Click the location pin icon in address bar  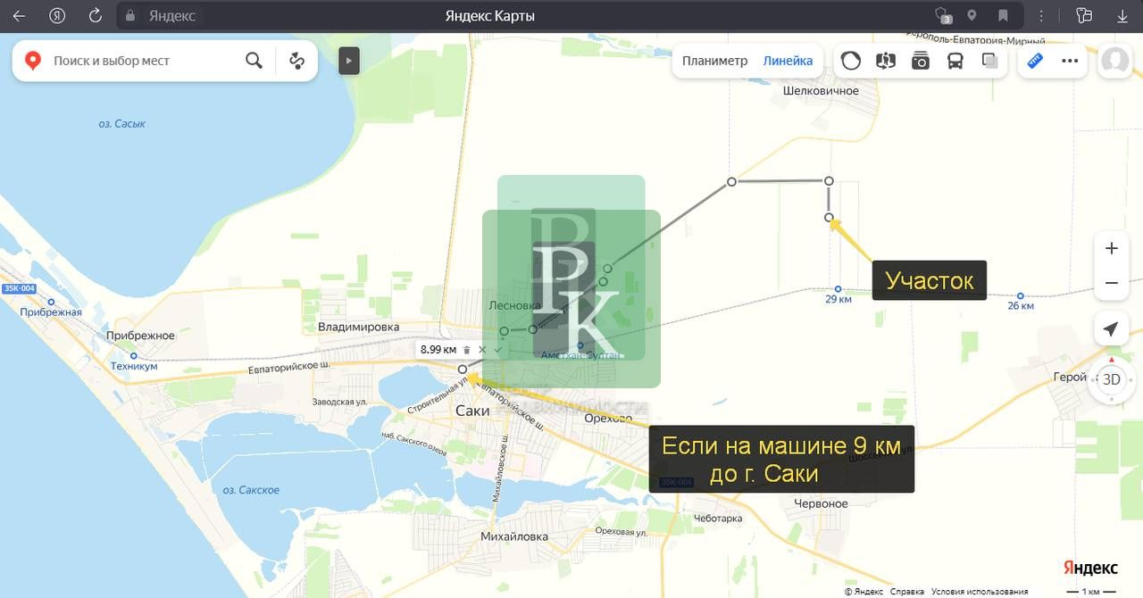pyautogui.click(x=972, y=16)
